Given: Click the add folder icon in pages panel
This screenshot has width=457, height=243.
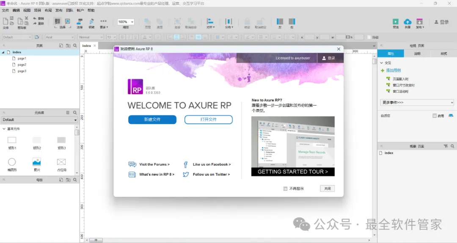Looking at the screenshot, I should [x=68, y=46].
